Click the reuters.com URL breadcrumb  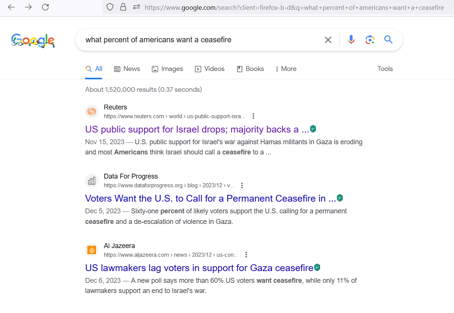(x=175, y=116)
